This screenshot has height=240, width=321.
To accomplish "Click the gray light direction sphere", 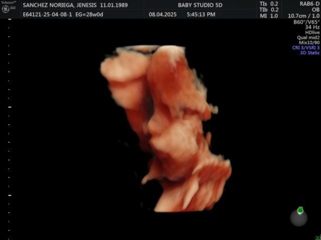I will (299, 217).
